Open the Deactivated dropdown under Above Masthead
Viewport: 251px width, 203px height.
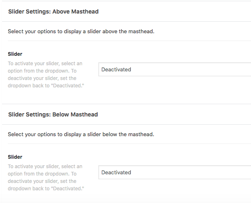click(175, 69)
